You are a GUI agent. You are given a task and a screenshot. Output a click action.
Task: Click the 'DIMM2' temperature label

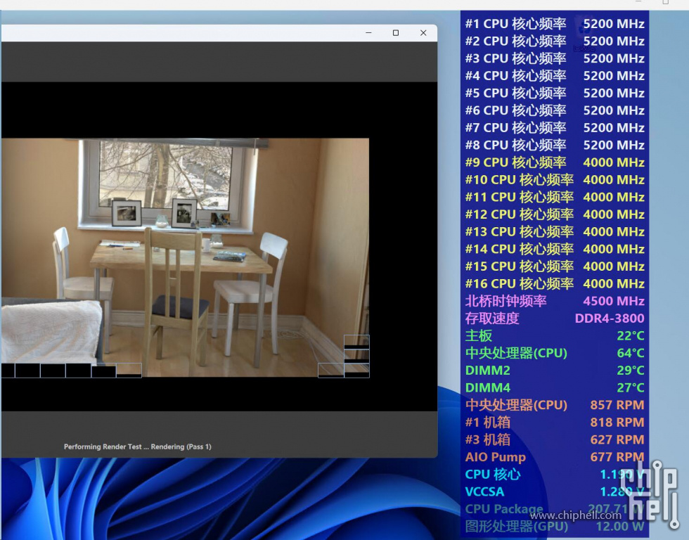pos(487,371)
